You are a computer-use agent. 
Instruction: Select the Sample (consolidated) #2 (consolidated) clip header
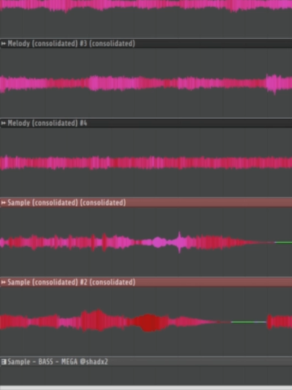[146, 282]
